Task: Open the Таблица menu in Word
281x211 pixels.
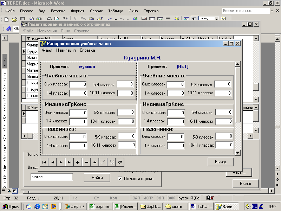Action: (116, 11)
